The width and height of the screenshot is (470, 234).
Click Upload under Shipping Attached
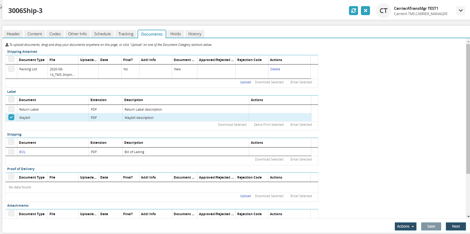[x=245, y=82]
